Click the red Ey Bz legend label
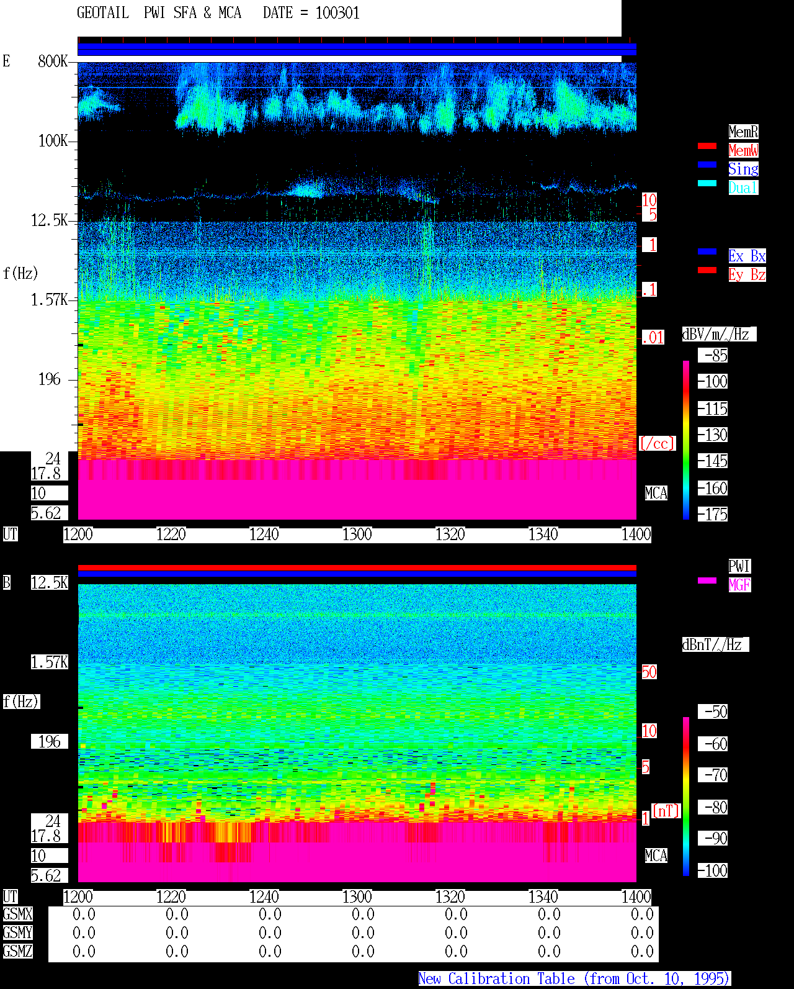Screen dimensions: 794x989 (x=747, y=274)
